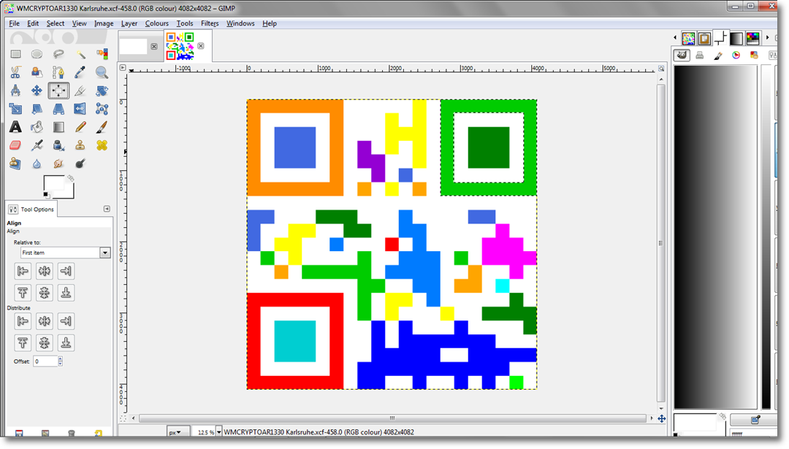Image resolution: width=789 pixels, height=449 pixels.
Task: Select the Rotate tool
Action: click(x=102, y=91)
